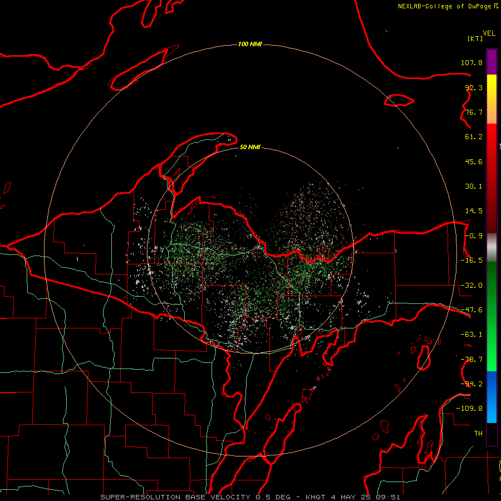This screenshot has width=501, height=501.
Task: Click the gray near-zero segment of the color bar
Action: (x=492, y=248)
